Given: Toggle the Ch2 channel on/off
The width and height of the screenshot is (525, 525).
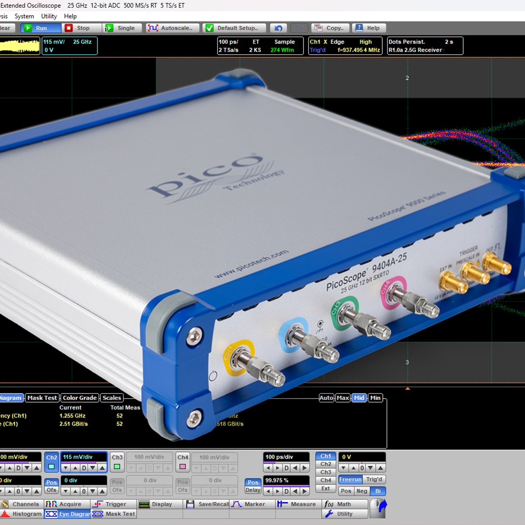Looking at the screenshot, I should (51, 462).
